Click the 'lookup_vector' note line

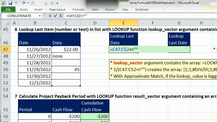click(x=163, y=63)
